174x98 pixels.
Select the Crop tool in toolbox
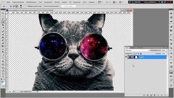pyautogui.click(x=3, y=25)
